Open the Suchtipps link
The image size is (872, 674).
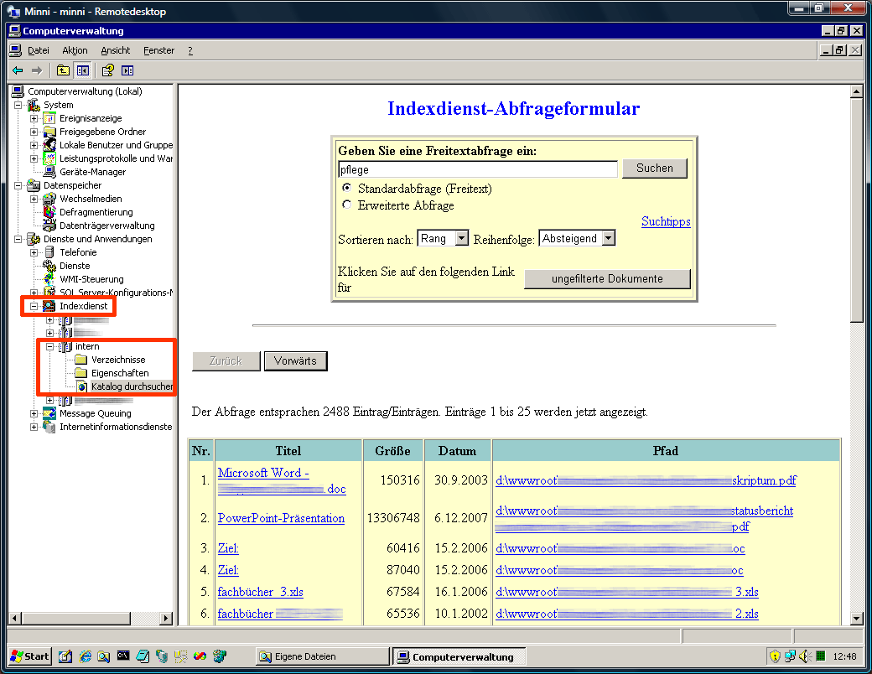click(666, 221)
